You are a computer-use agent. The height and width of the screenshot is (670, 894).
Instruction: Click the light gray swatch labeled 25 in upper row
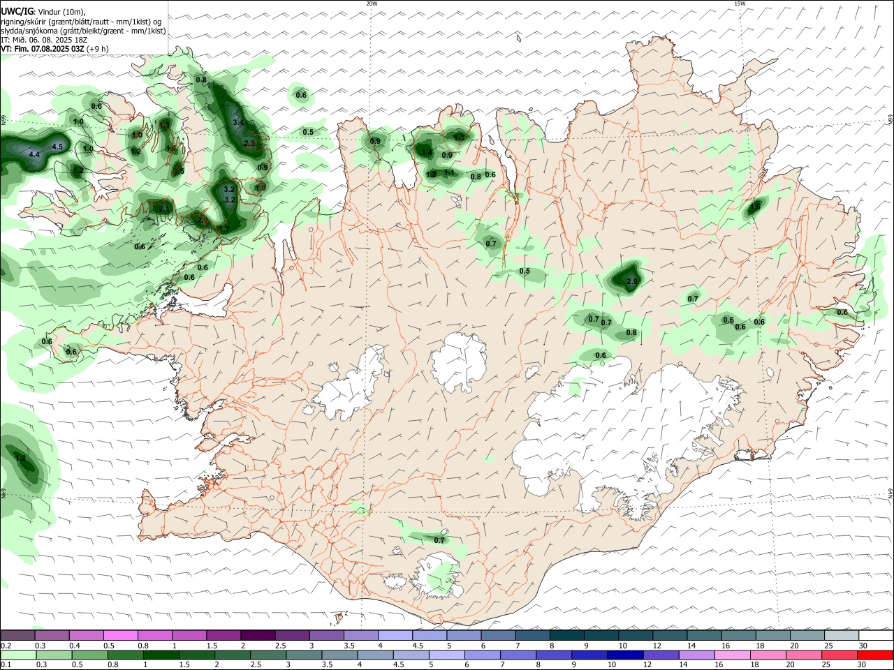[x=842, y=635]
